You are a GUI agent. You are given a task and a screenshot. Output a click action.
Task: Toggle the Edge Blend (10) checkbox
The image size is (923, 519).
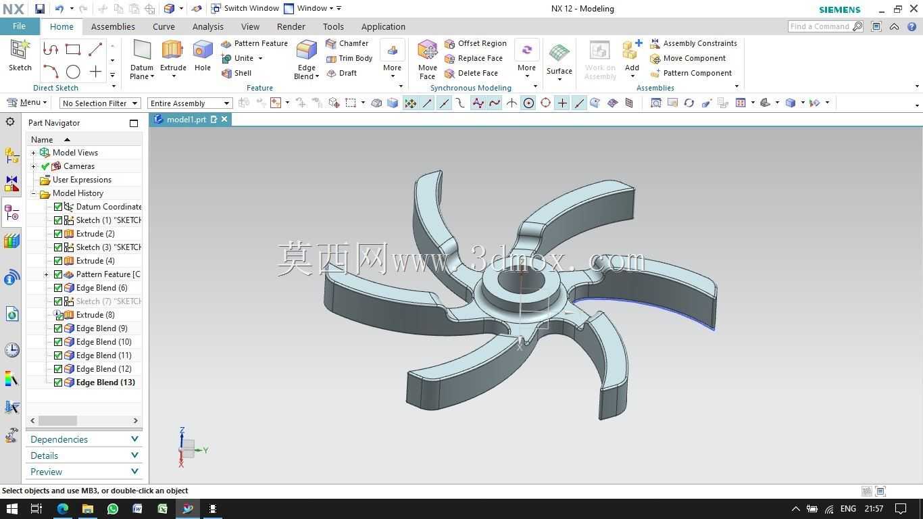point(58,342)
